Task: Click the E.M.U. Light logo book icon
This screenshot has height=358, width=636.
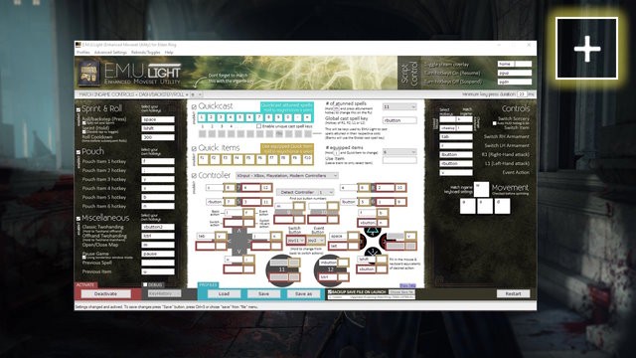Action: tap(89, 73)
